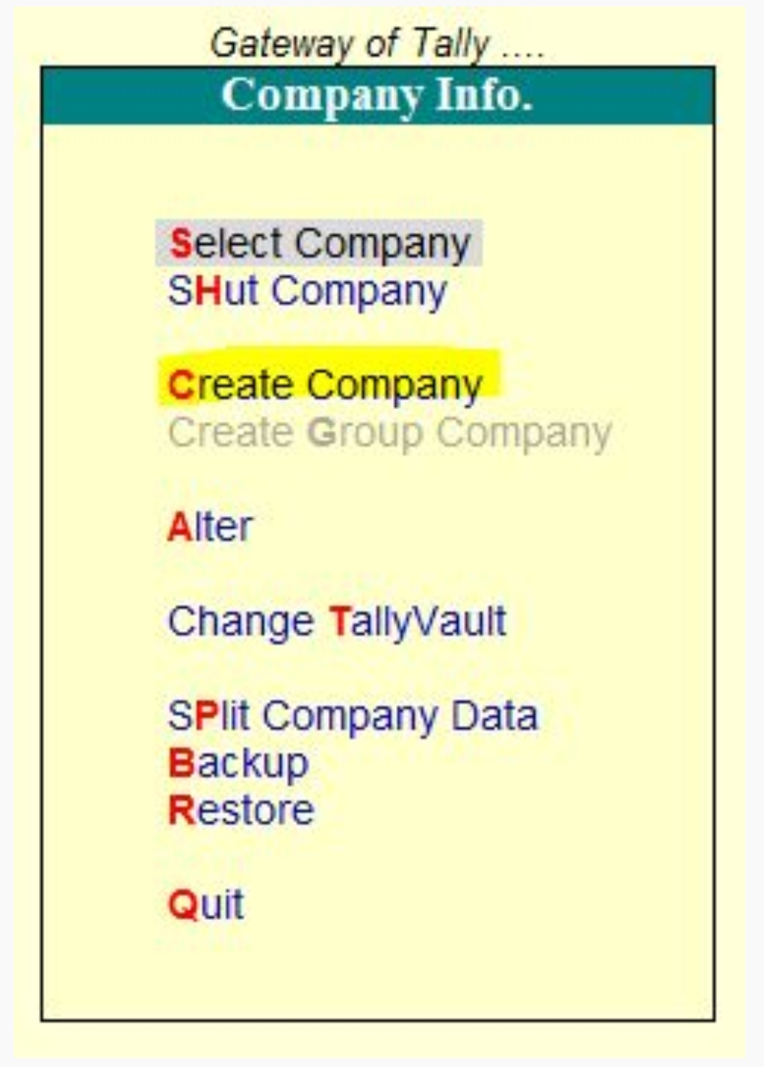764x1067 pixels.
Task: Click the red H in SHut Company
Action: tap(207, 291)
